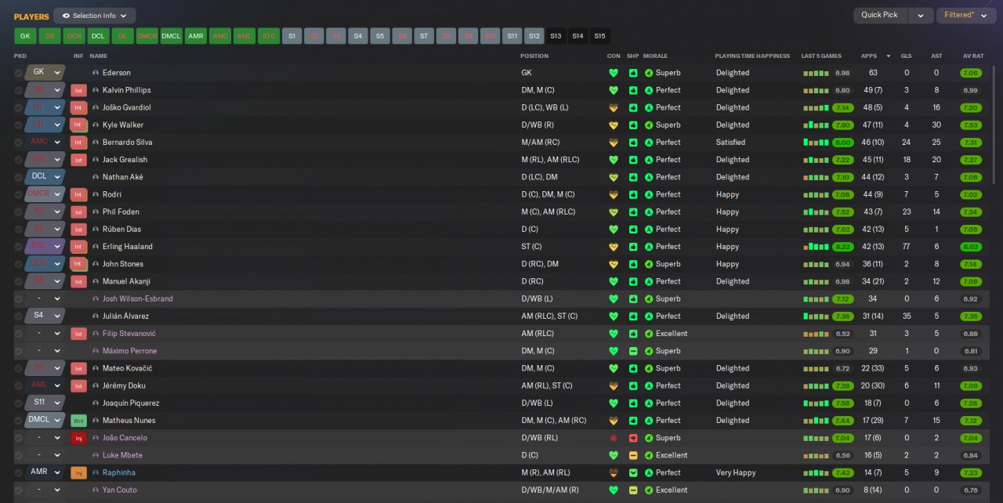The height and width of the screenshot is (503, 1003).
Task: Click Ederson's last 5 games form bar
Action: 816,73
